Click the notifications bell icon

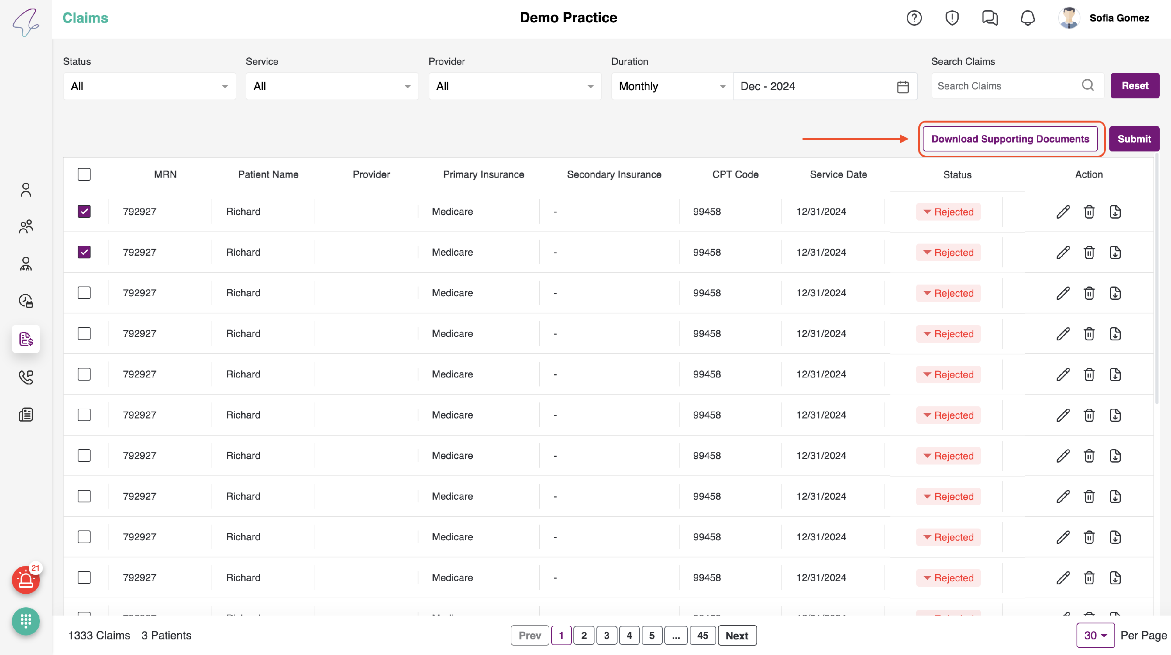click(x=1027, y=18)
